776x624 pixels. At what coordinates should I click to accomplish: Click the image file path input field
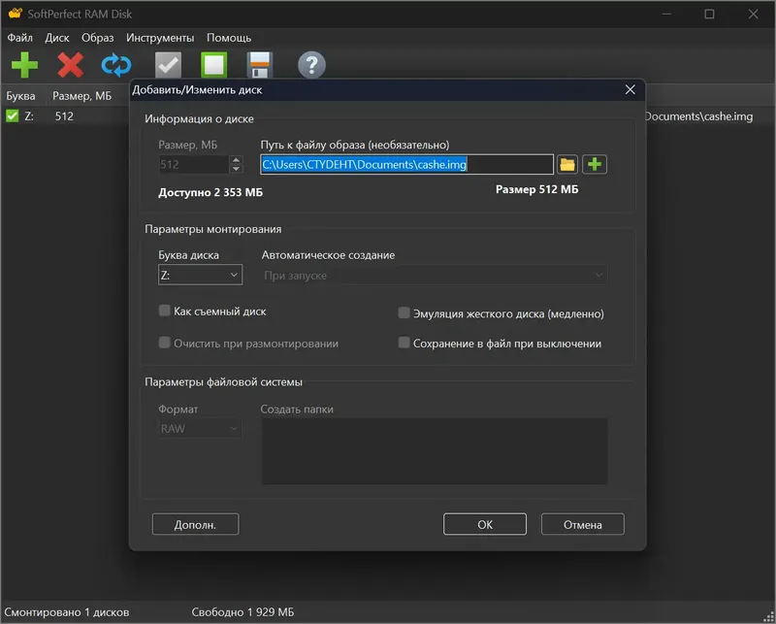click(406, 164)
